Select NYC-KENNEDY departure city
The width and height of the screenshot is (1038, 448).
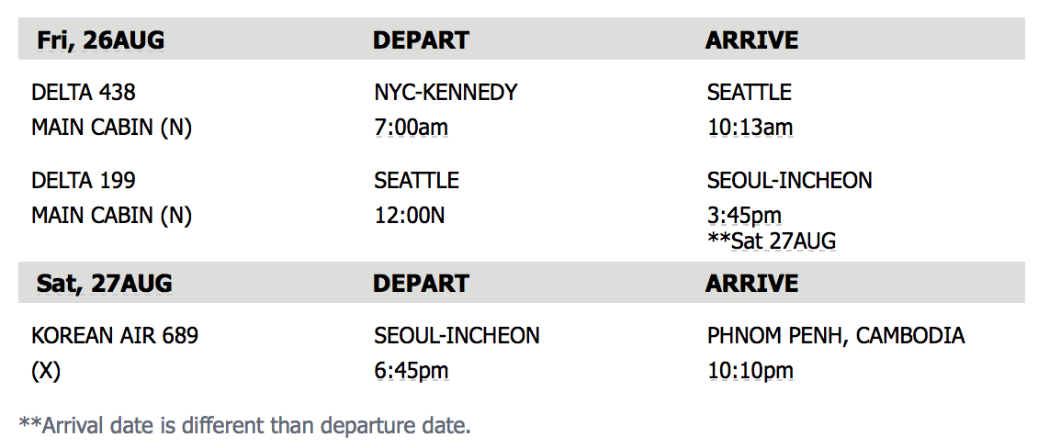tap(446, 92)
